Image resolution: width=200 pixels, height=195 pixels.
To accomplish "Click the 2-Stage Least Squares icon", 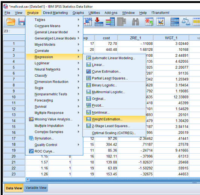I will [x=89, y=126].
